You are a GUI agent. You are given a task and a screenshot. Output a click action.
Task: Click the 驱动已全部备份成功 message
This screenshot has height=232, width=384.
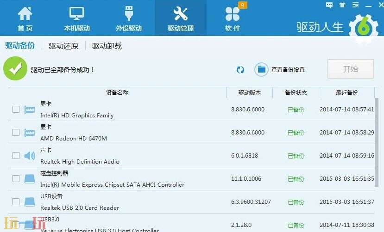pyautogui.click(x=63, y=70)
